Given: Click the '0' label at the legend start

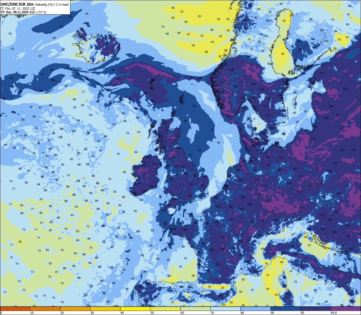Looking at the screenshot, I should pos(1,313).
